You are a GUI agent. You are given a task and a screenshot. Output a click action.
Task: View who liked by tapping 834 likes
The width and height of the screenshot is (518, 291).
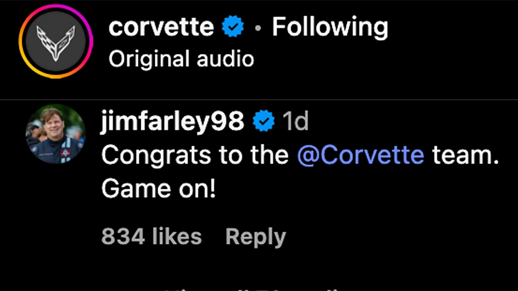[151, 236]
